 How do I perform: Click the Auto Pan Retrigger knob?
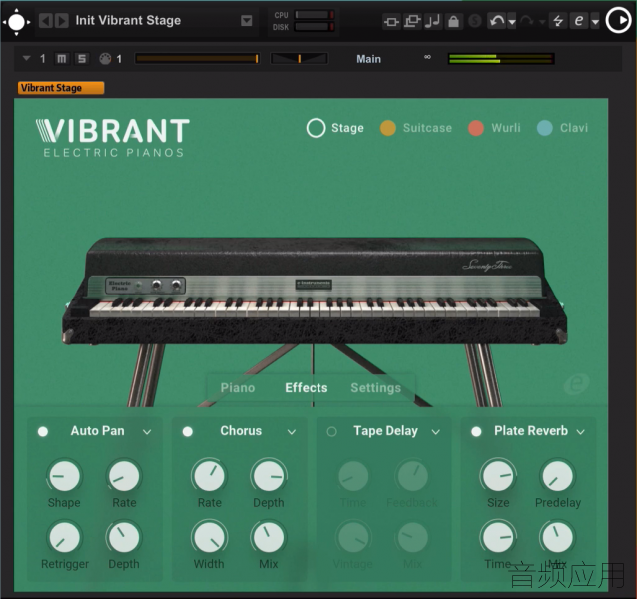[x=64, y=537]
